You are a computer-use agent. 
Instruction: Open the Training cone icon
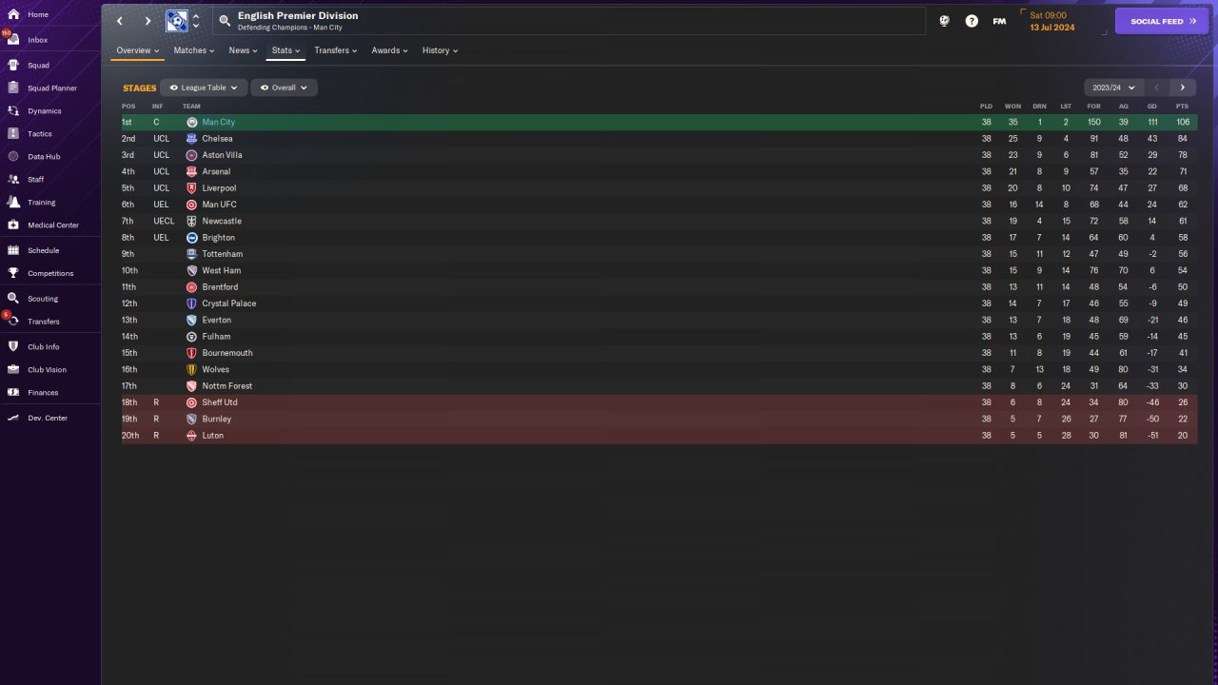[x=13, y=203]
